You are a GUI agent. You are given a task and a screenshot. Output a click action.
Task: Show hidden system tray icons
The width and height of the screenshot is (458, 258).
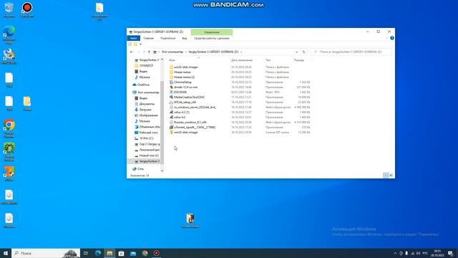pyautogui.click(x=395, y=253)
